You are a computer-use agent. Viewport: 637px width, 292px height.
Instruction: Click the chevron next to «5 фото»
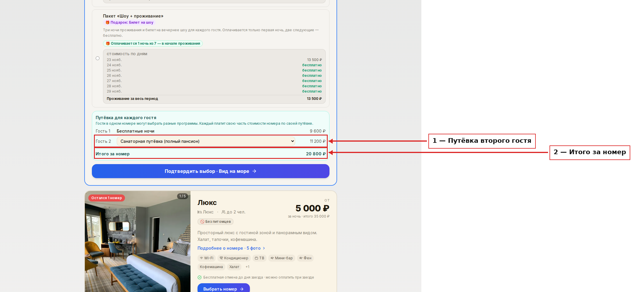(x=264, y=248)
